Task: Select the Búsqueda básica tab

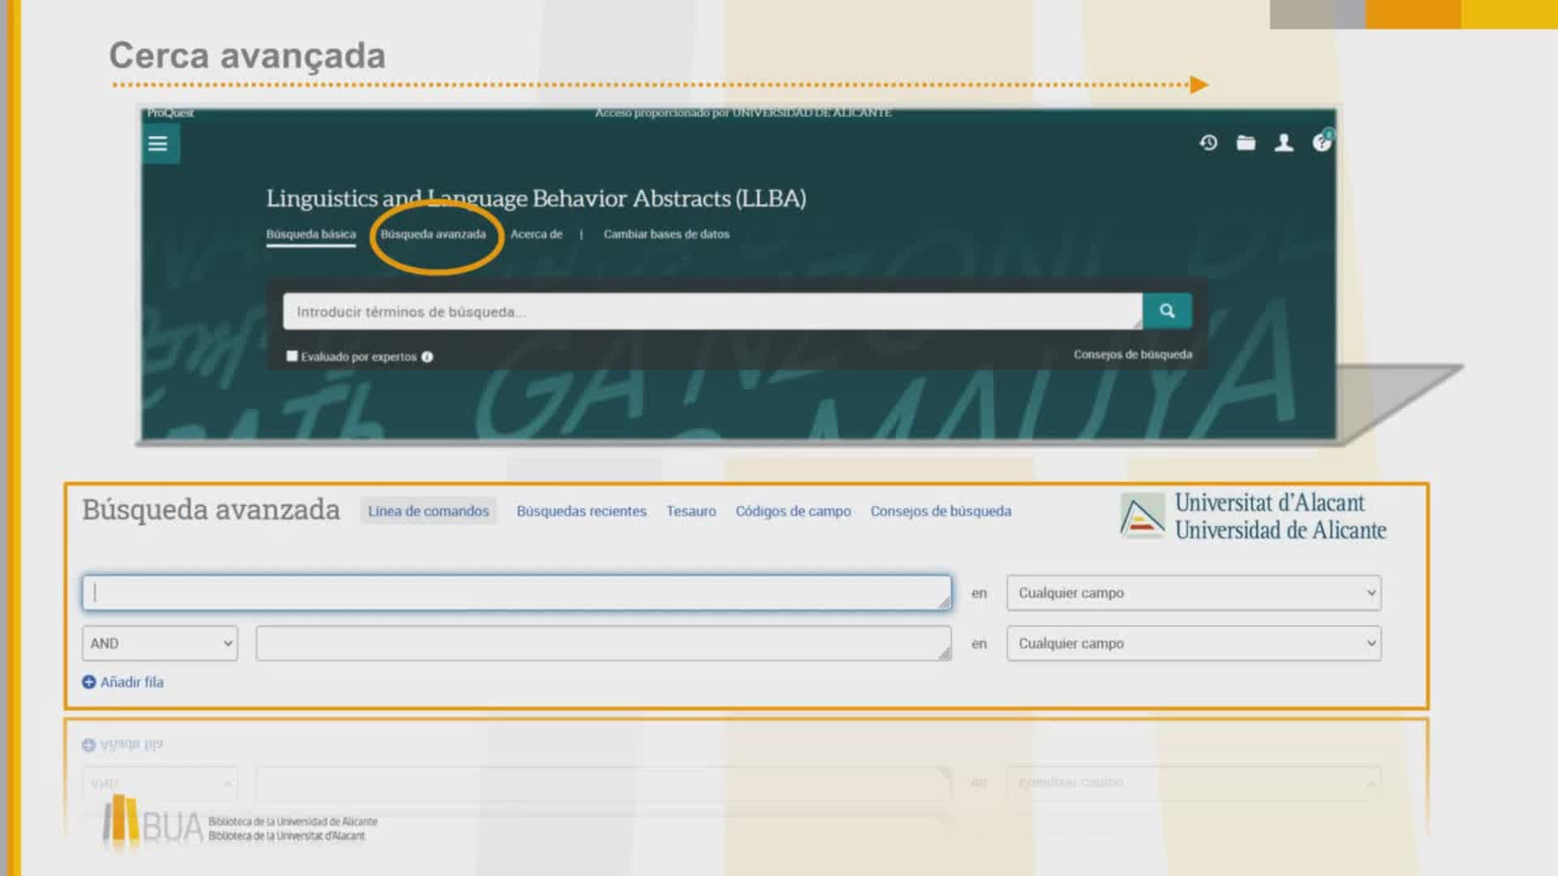Action: (x=311, y=234)
